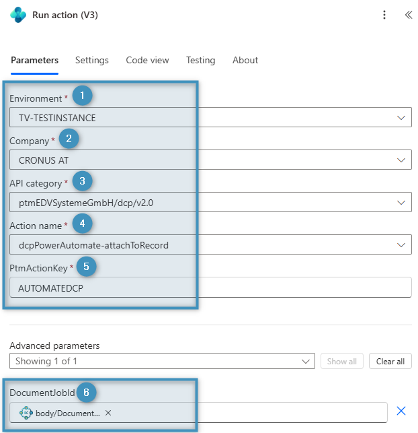Expand the Environment dropdown arrow
The image size is (418, 433).
[x=401, y=118]
